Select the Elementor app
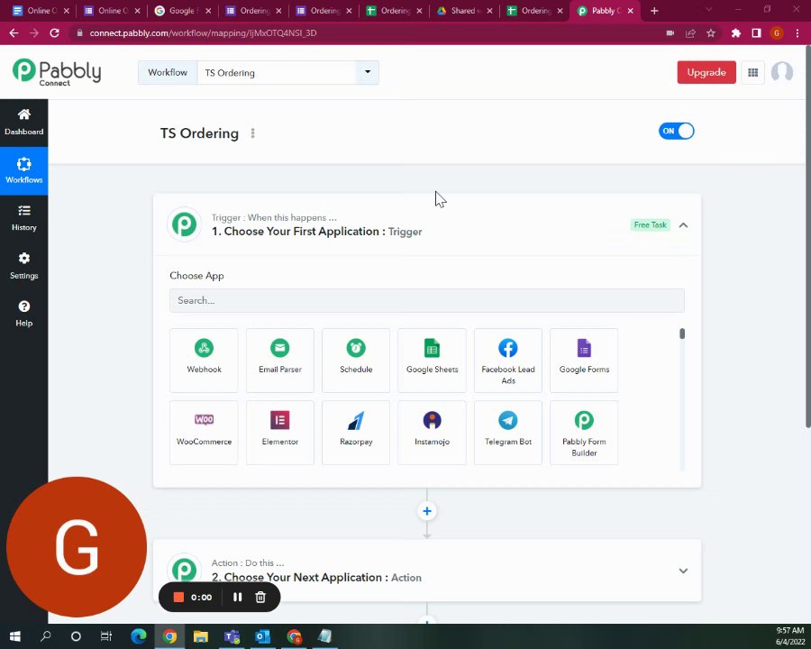 coord(280,433)
